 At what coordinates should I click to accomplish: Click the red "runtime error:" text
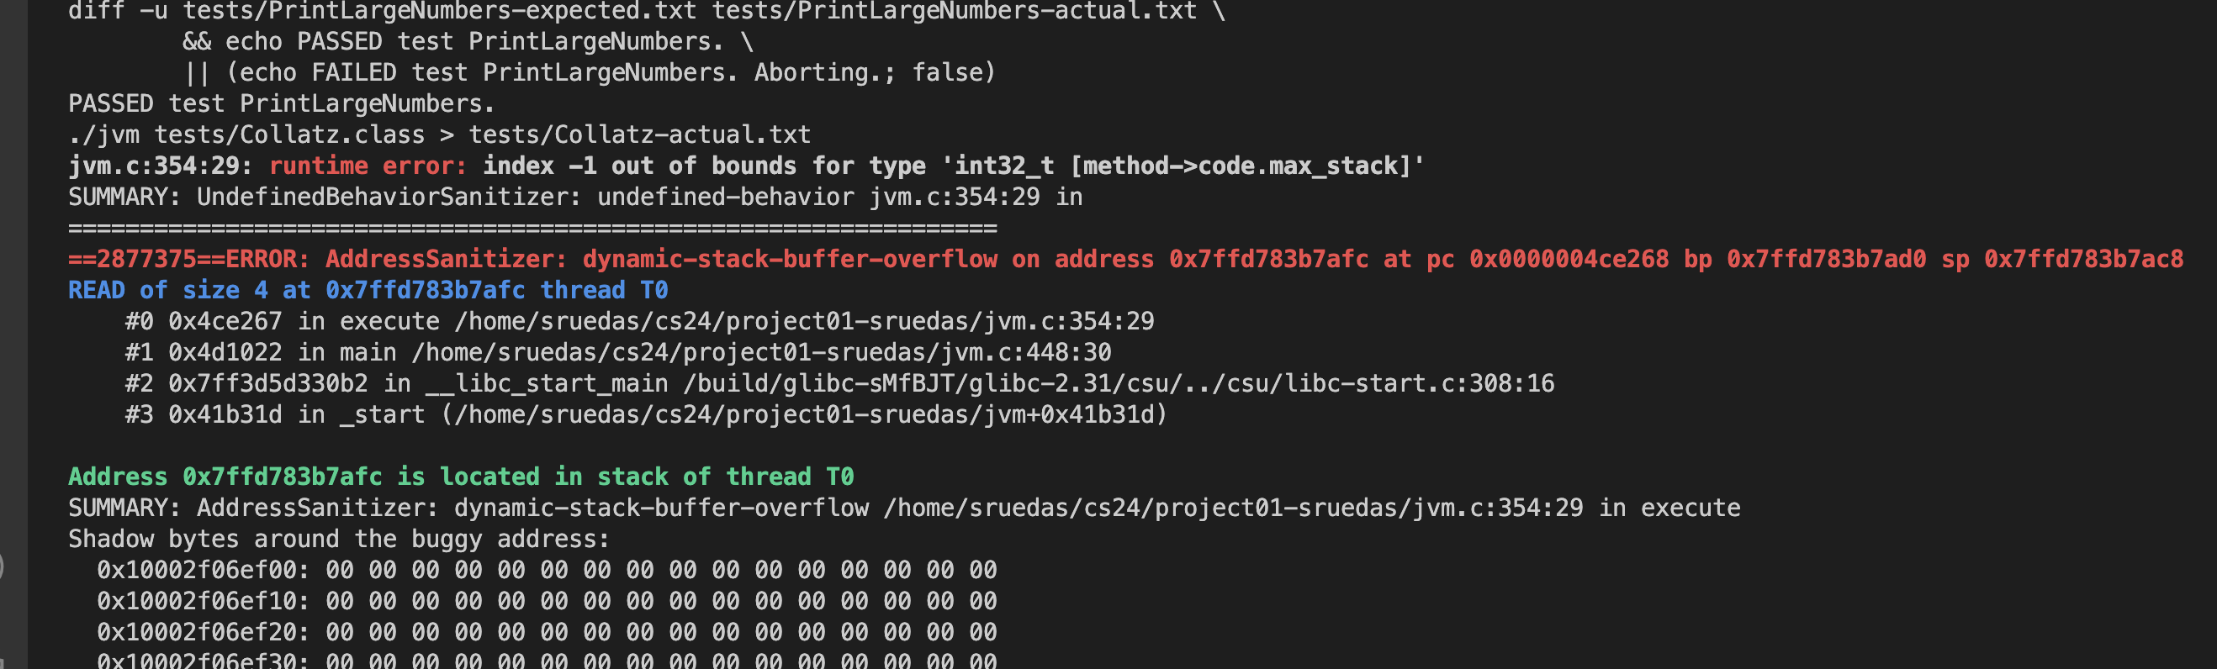tap(368, 166)
